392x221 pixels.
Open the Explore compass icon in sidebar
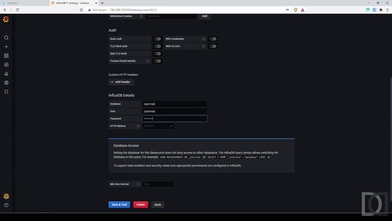pos(6,64)
